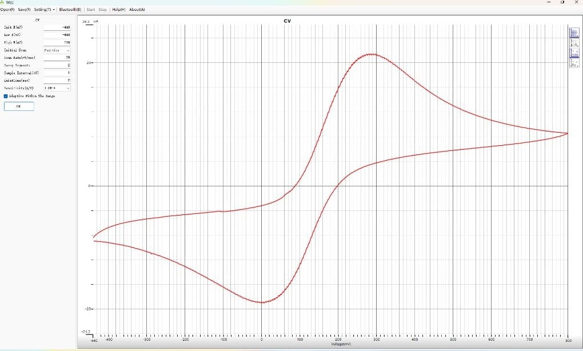The image size is (583, 351).
Task: Open the Help(H) menu
Action: tap(119, 9)
